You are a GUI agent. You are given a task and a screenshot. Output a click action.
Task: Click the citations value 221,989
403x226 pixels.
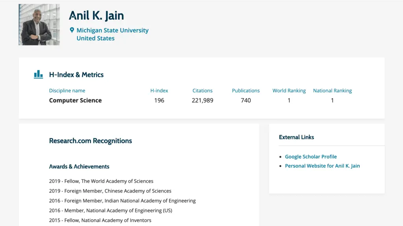click(203, 101)
